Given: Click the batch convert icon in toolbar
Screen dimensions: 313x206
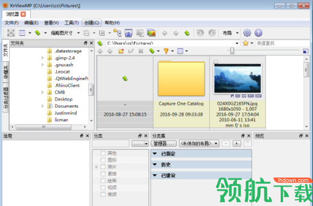Looking at the screenshot, I should [140, 33].
